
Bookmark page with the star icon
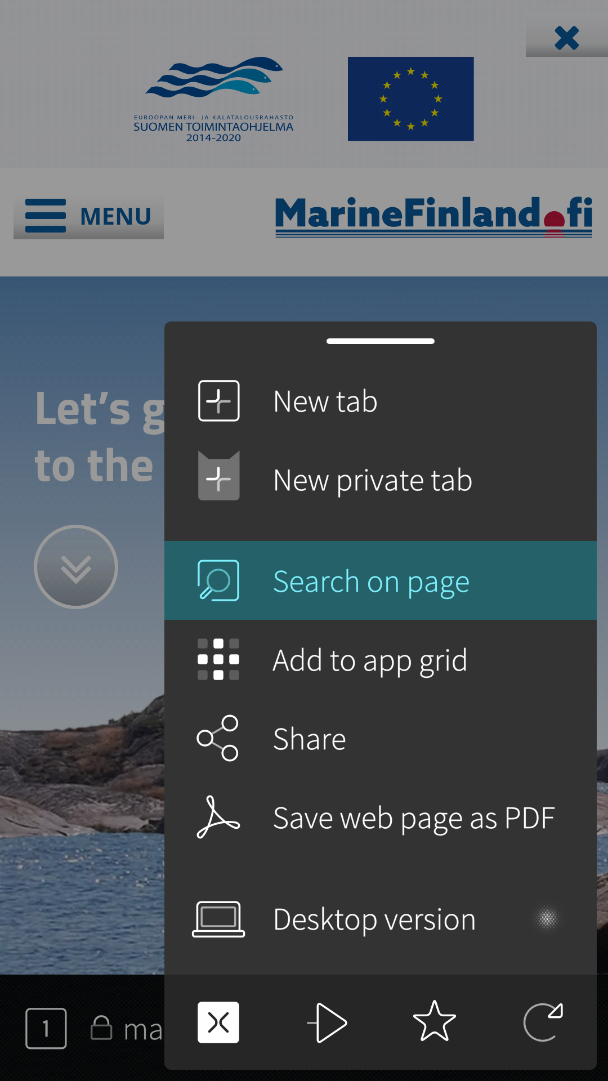pos(434,1022)
